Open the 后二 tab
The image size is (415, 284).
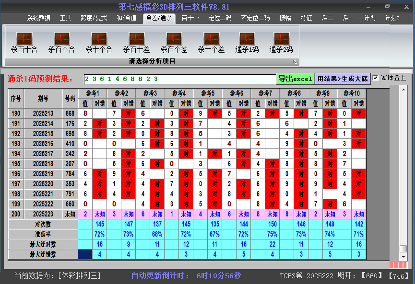[327, 18]
